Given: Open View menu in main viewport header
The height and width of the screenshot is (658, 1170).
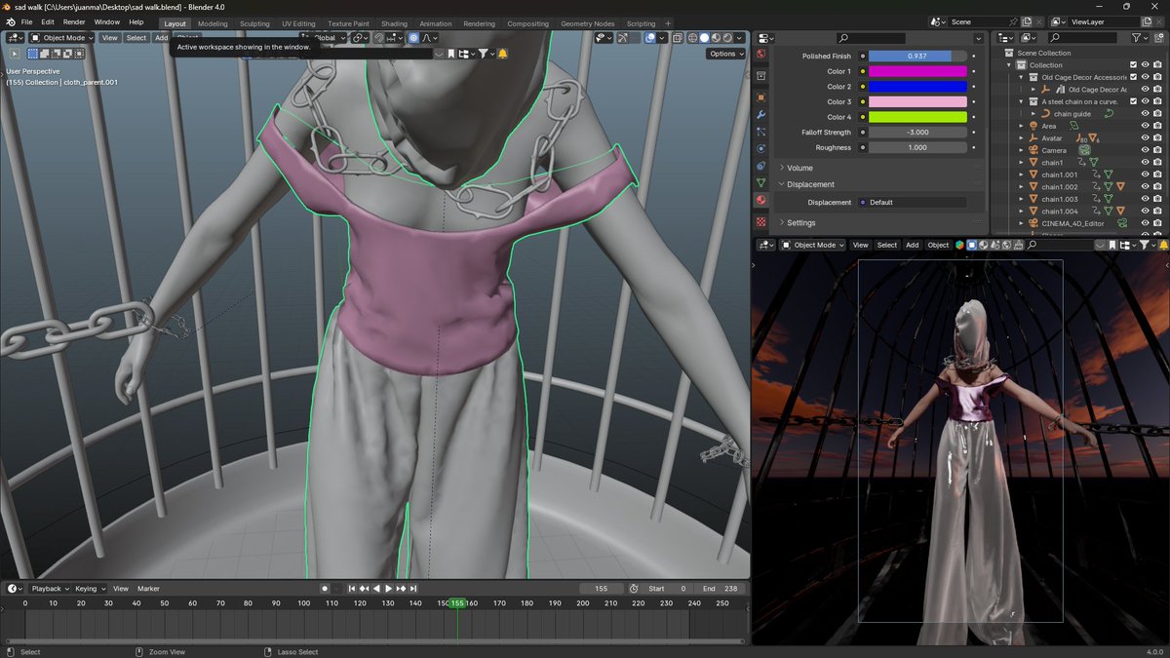Looking at the screenshot, I should tap(110, 38).
